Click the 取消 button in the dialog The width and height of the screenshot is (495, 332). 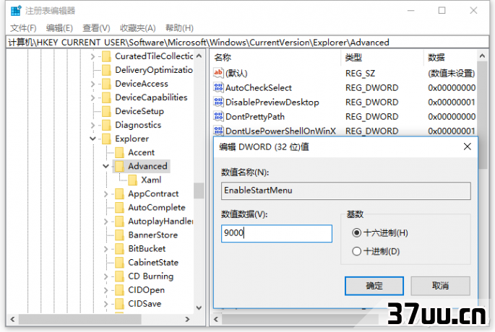440,286
